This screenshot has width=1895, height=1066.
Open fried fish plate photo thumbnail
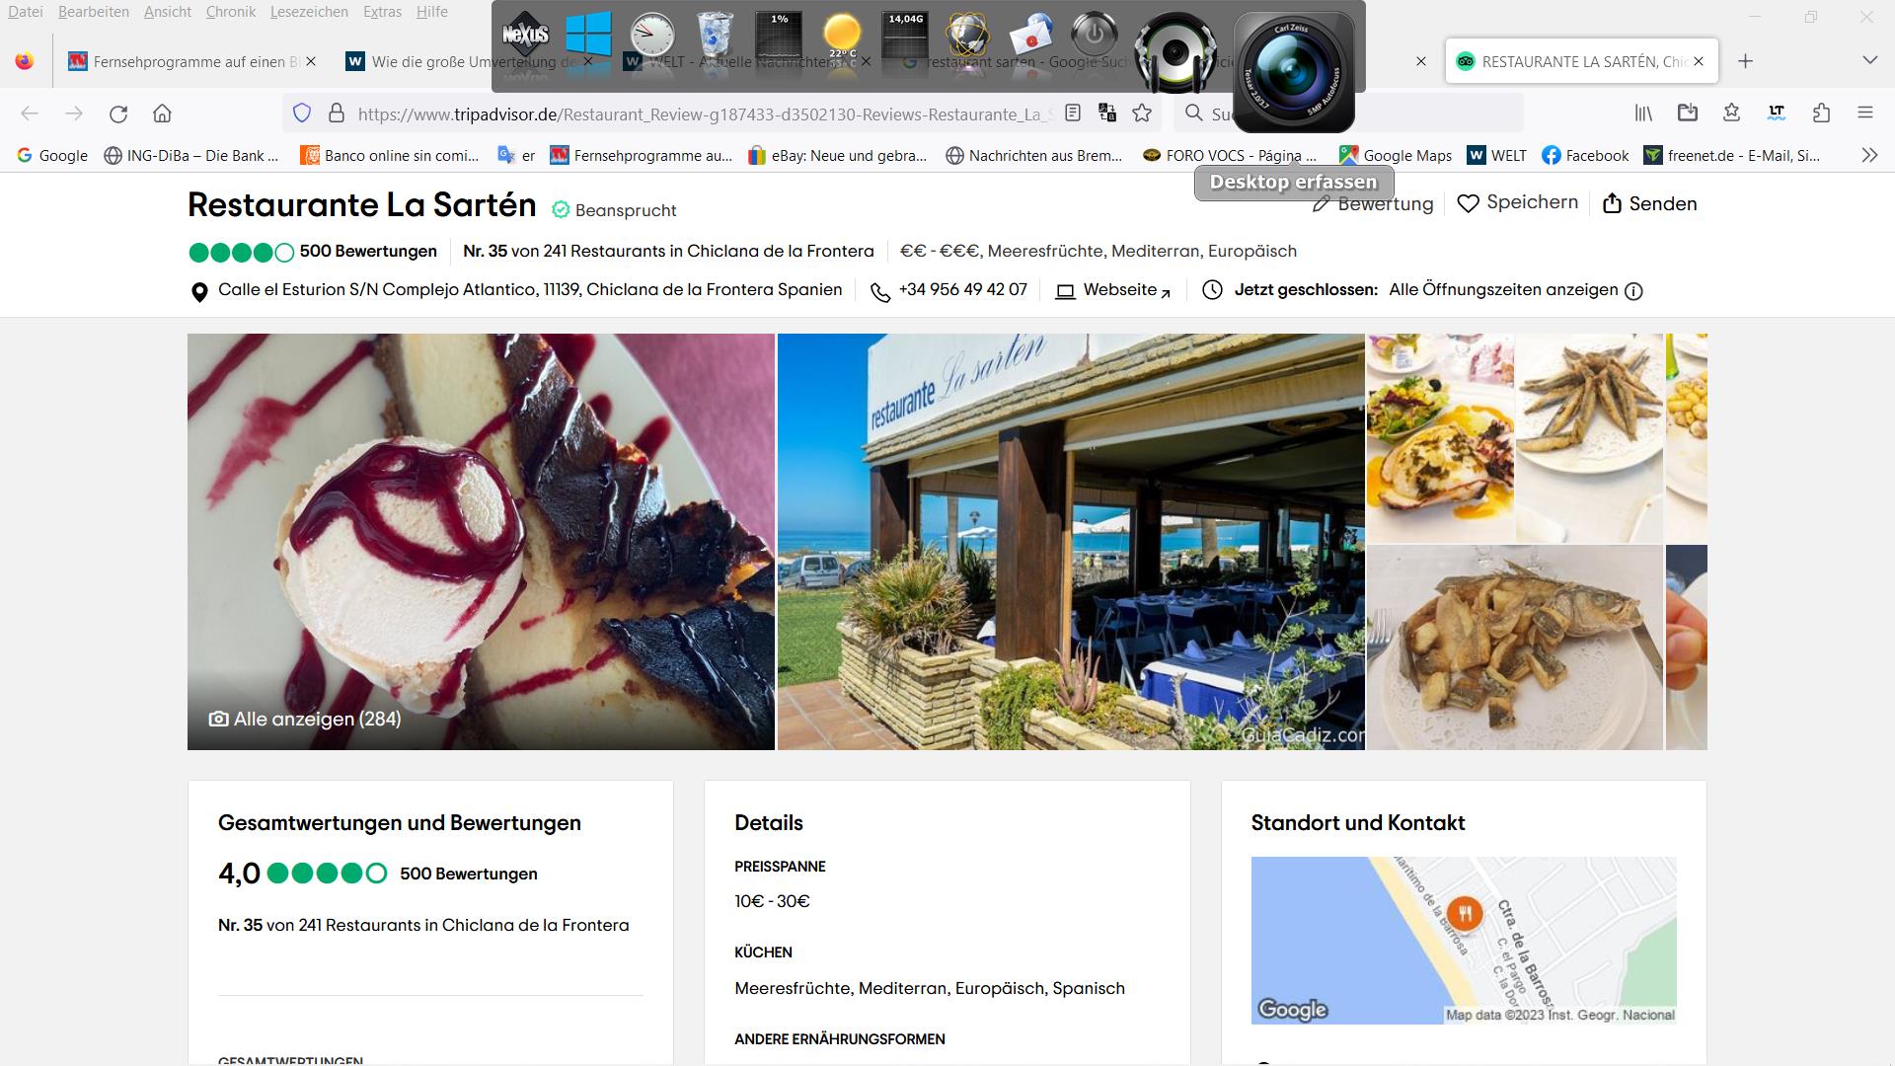click(x=1515, y=647)
